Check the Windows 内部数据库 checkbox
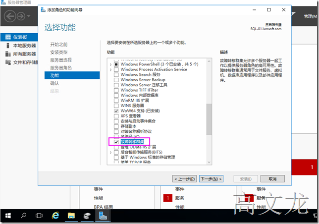 [x=116, y=96]
